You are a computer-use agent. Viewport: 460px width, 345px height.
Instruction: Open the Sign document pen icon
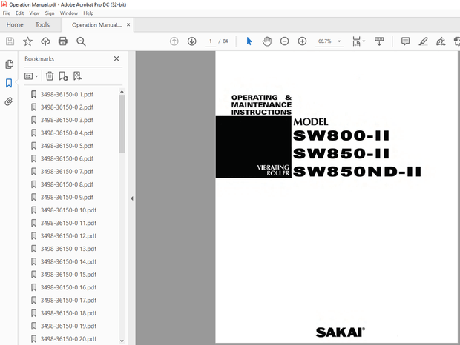[x=441, y=41]
